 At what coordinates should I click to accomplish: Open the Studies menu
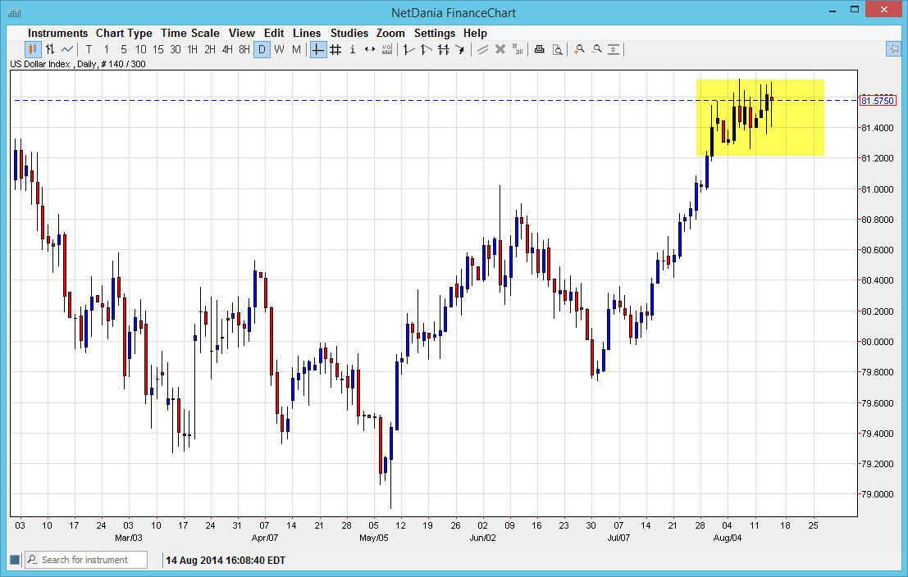(349, 33)
